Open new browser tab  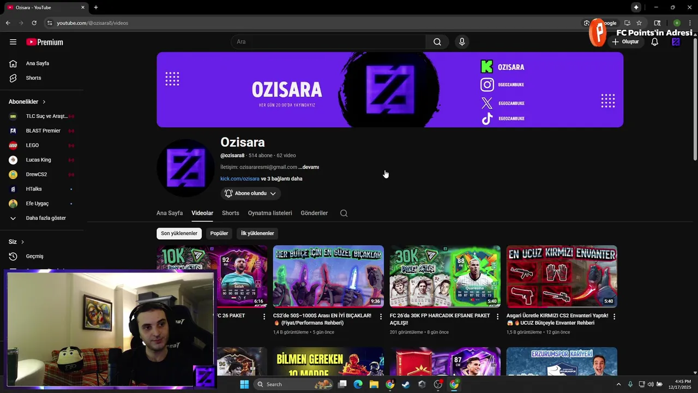coord(96,8)
